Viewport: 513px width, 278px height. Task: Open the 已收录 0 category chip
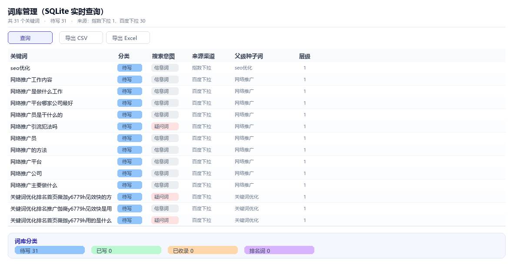click(203, 251)
